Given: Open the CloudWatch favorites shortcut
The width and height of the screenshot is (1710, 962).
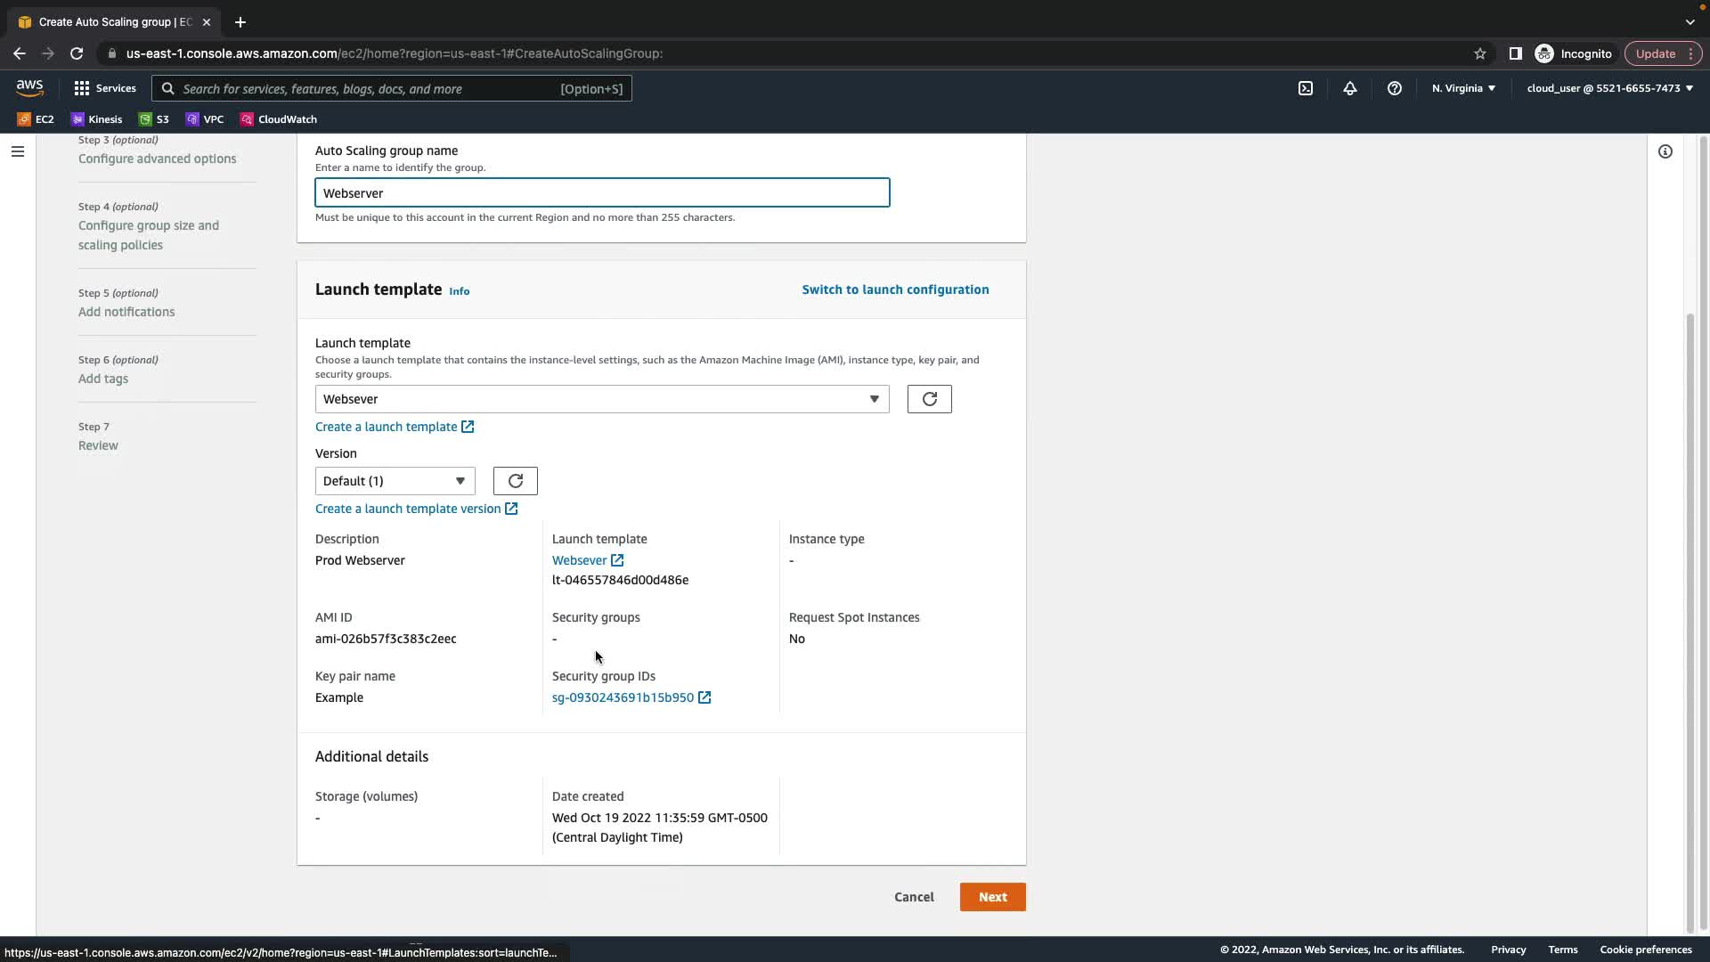Looking at the screenshot, I should click(x=278, y=119).
